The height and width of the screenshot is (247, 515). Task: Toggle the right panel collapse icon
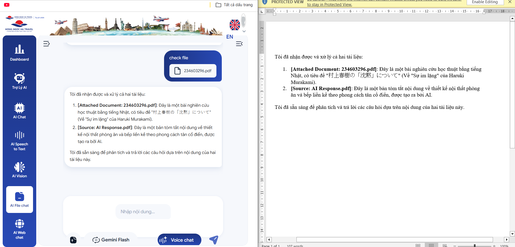239,44
